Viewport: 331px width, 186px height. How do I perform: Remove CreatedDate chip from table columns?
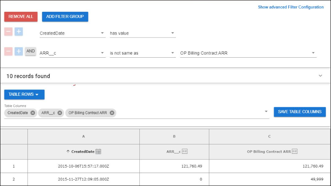coord(33,113)
